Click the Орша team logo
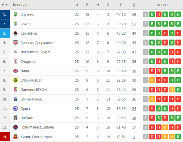The image size is (183, 142). (15, 109)
